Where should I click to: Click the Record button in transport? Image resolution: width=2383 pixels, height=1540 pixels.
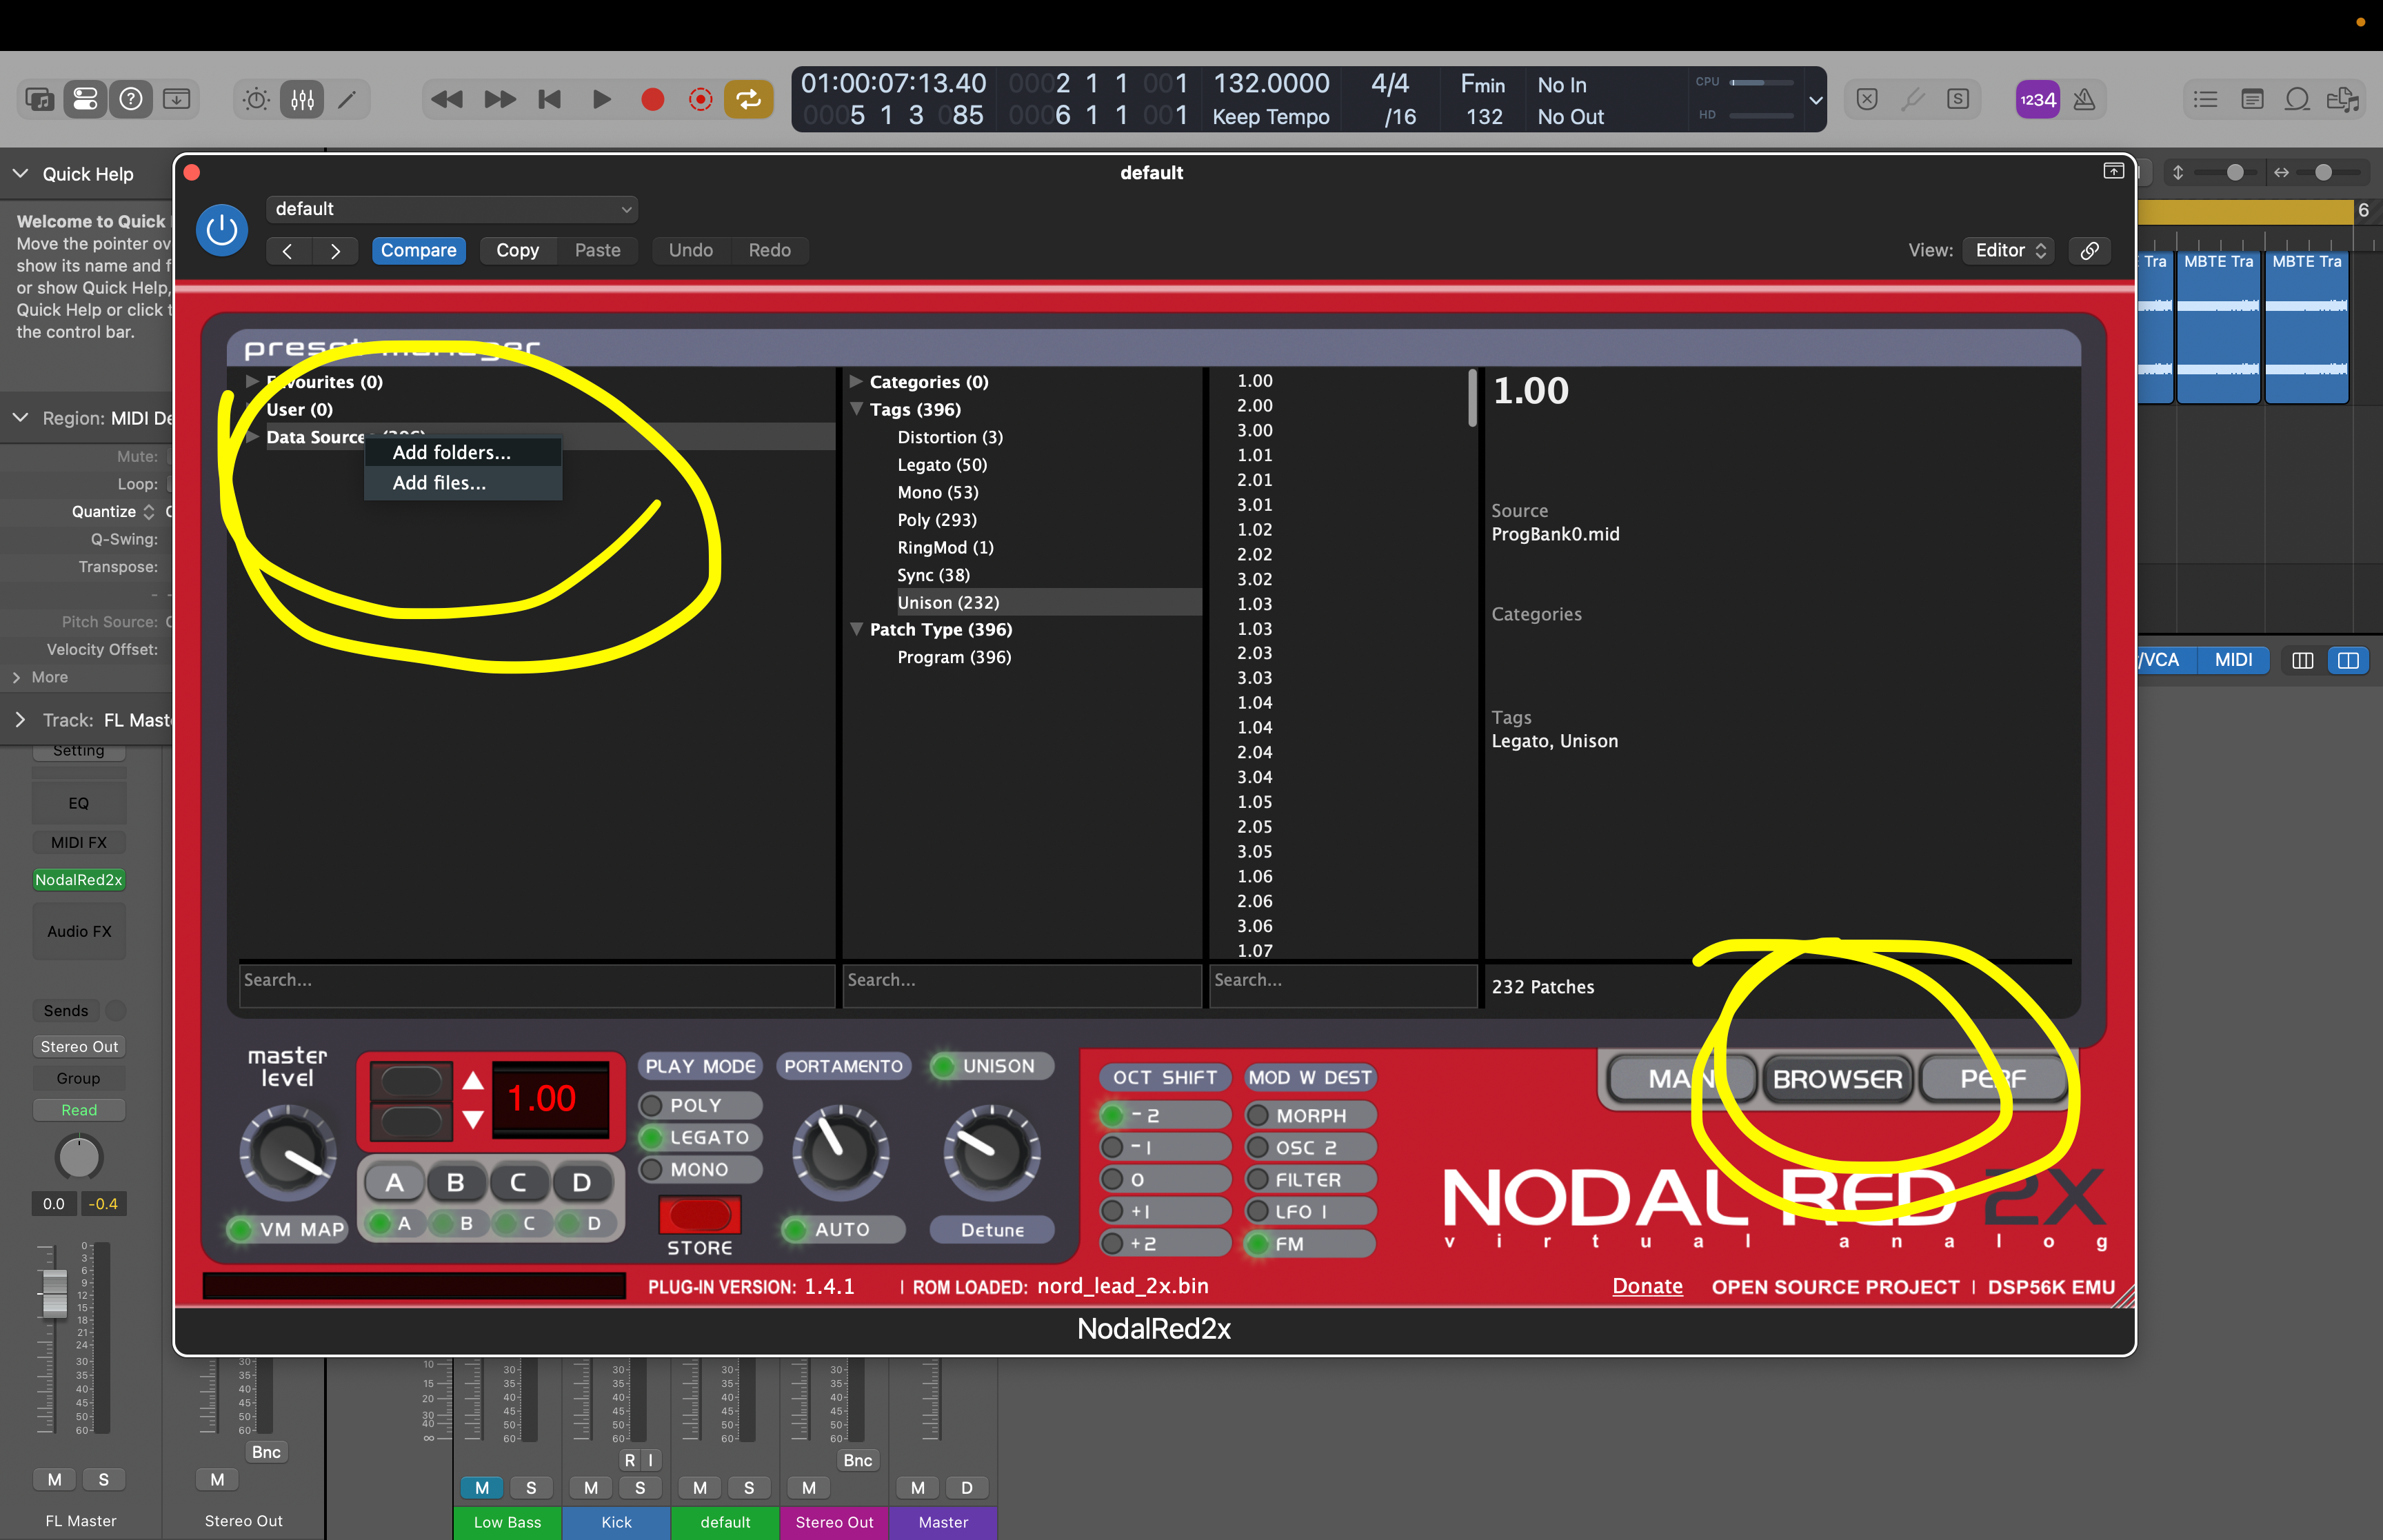[652, 99]
